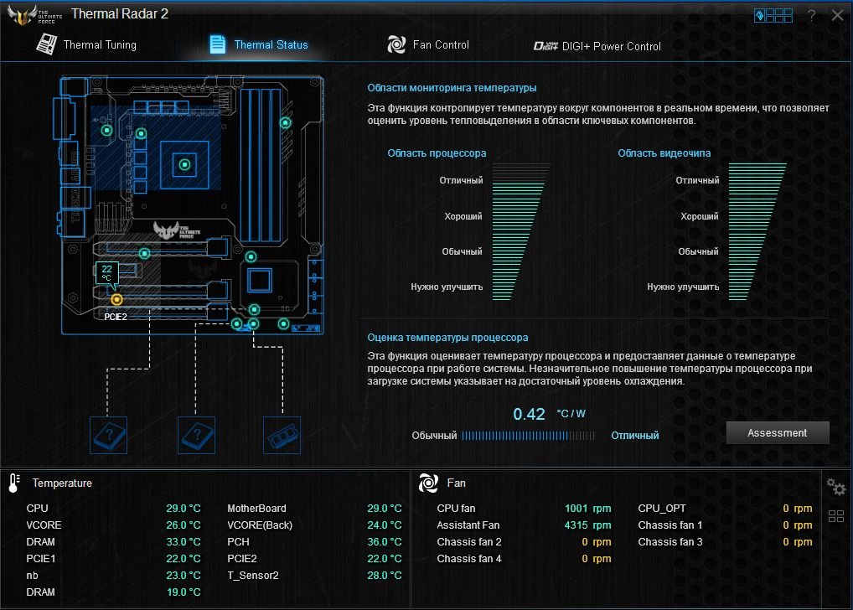853x610 pixels.
Task: Click the Chassis fan 3 label
Action: [x=670, y=542]
